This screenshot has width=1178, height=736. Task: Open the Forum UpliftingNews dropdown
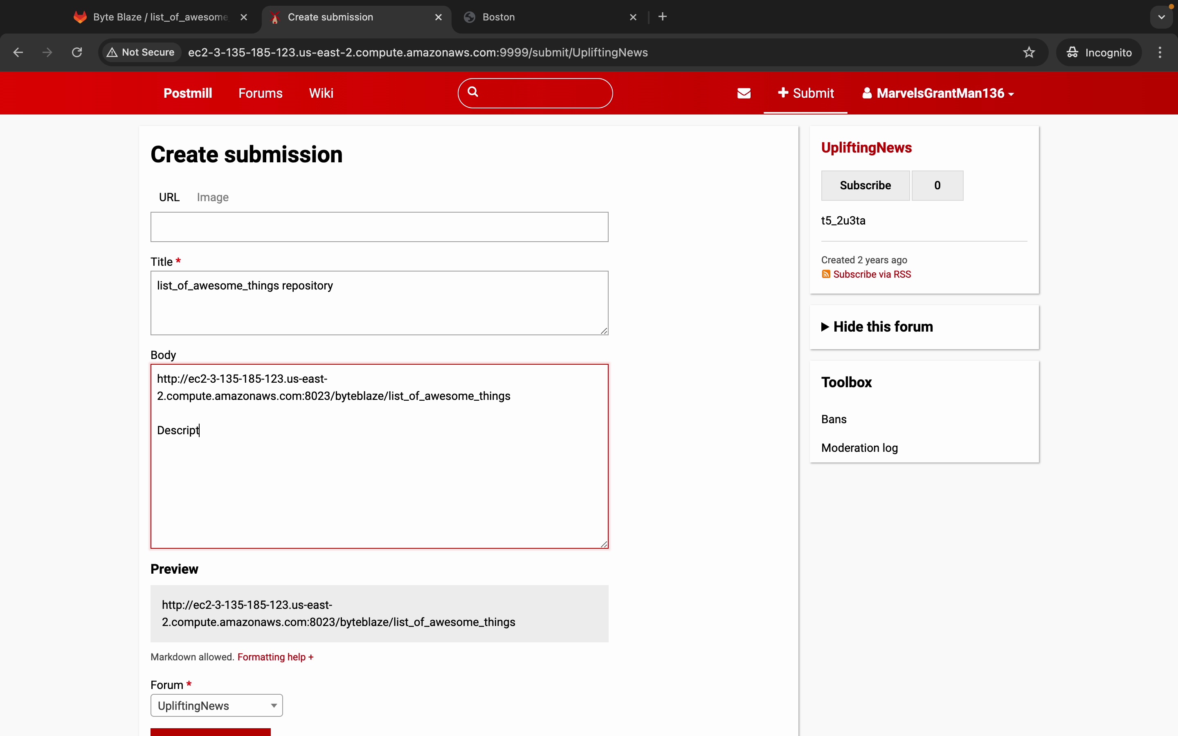click(x=217, y=705)
